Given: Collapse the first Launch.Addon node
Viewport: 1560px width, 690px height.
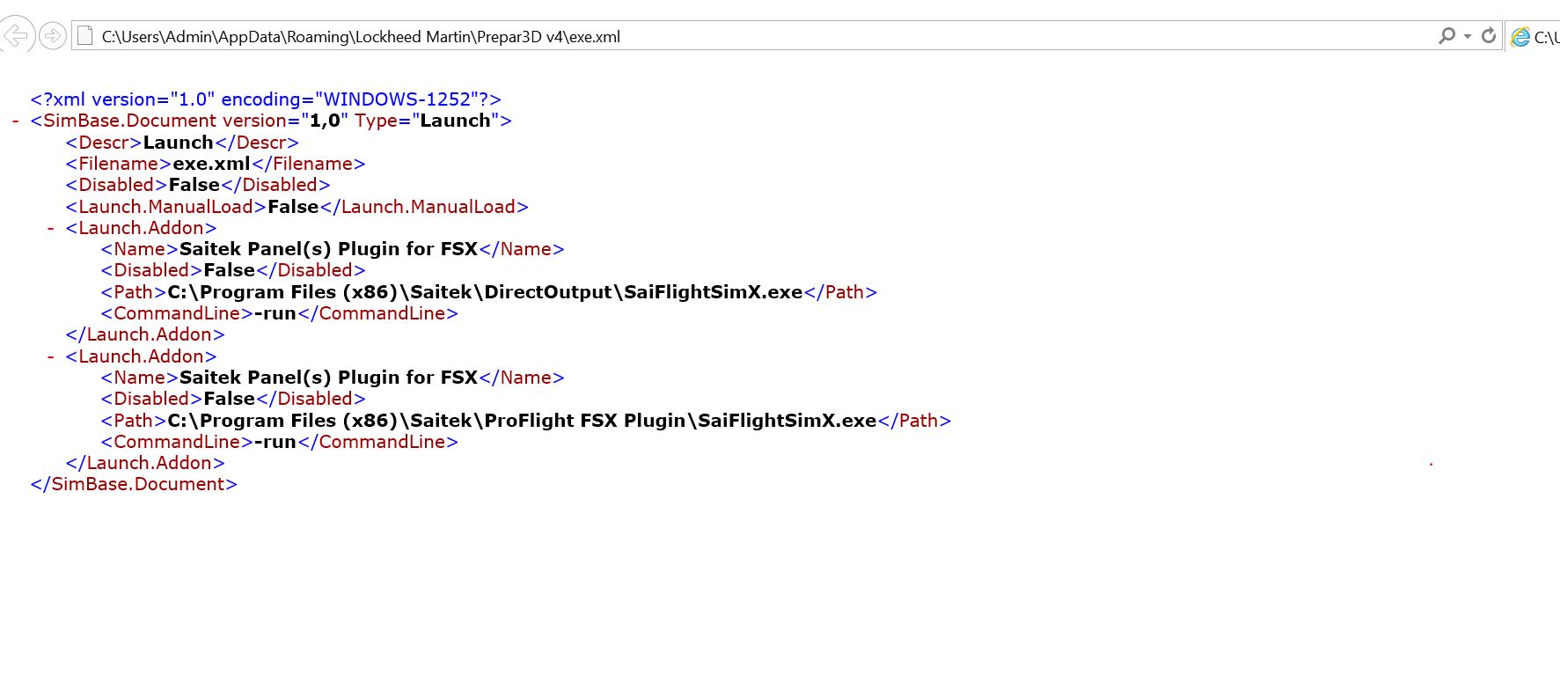Looking at the screenshot, I should click(51, 228).
